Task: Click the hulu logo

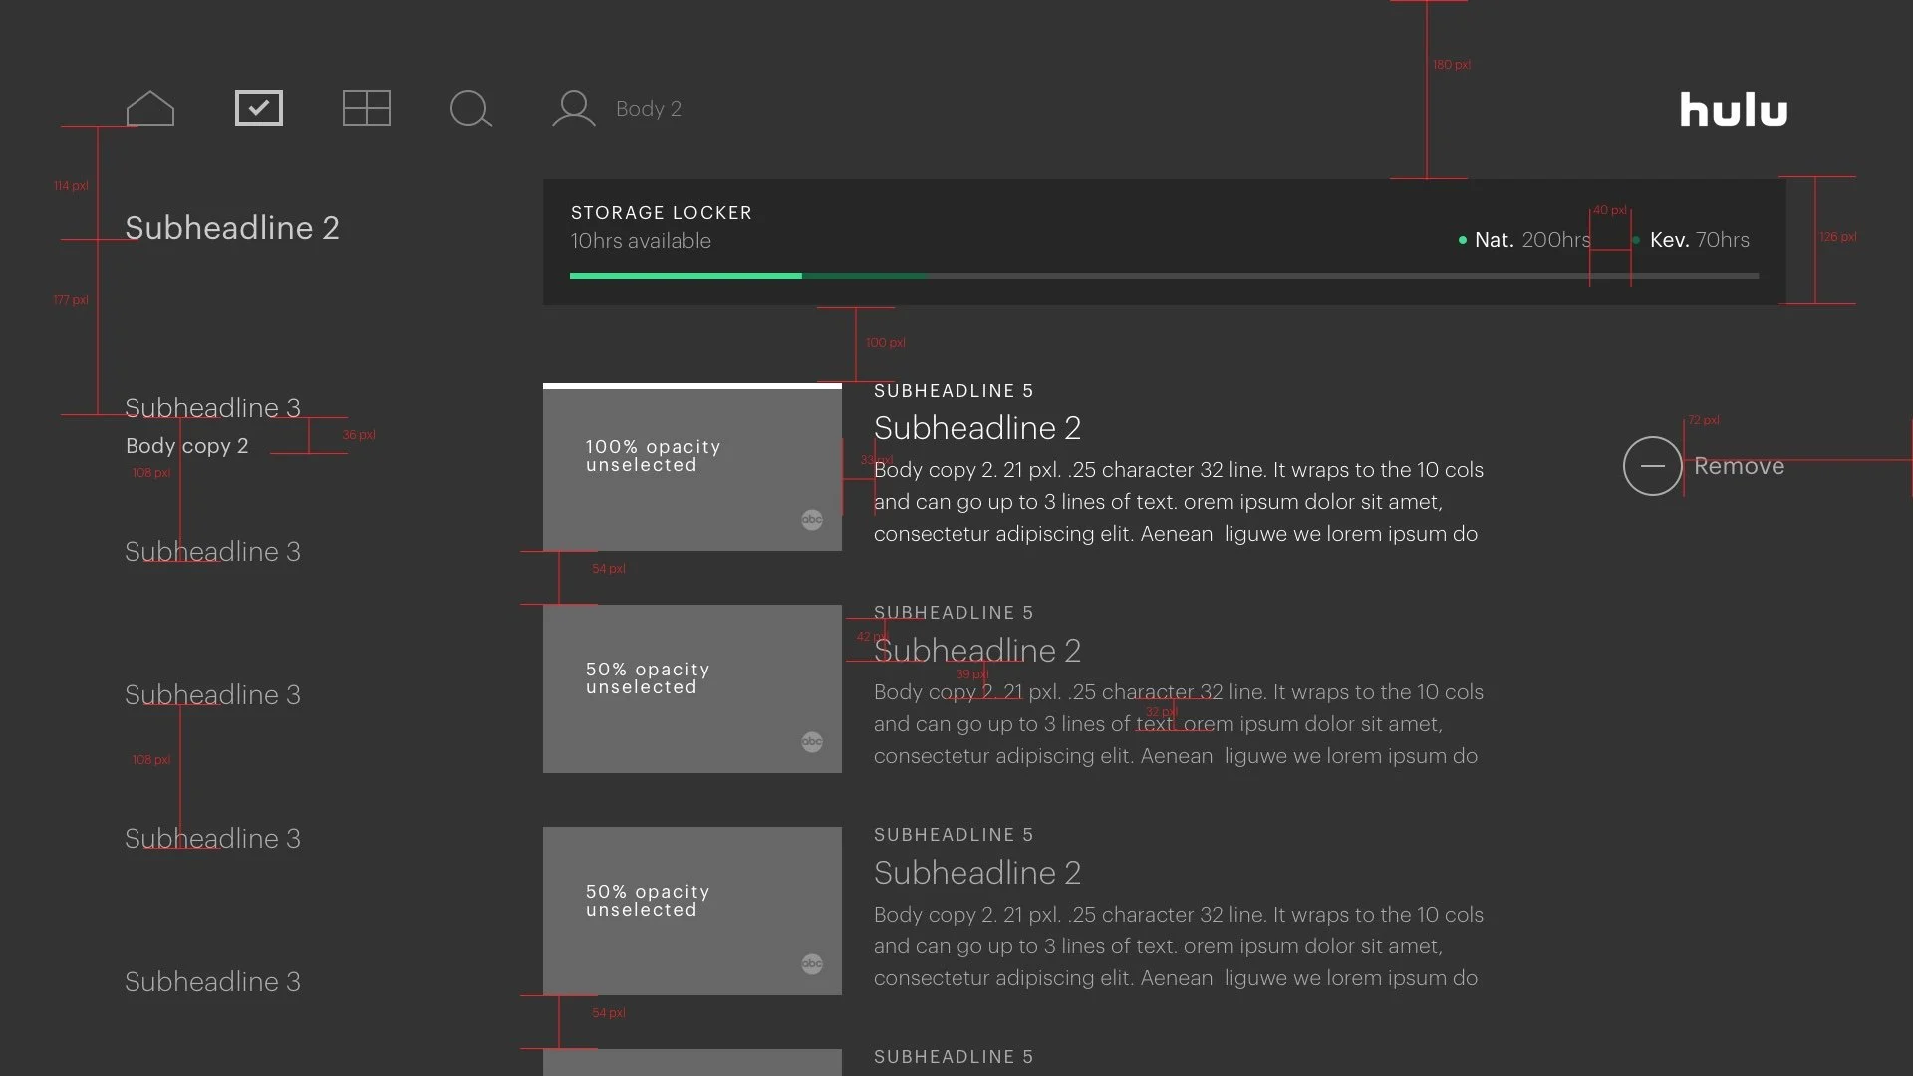Action: [x=1734, y=110]
